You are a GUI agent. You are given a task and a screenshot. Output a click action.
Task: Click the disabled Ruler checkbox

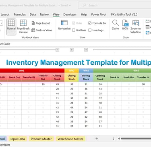[x=74, y=23]
